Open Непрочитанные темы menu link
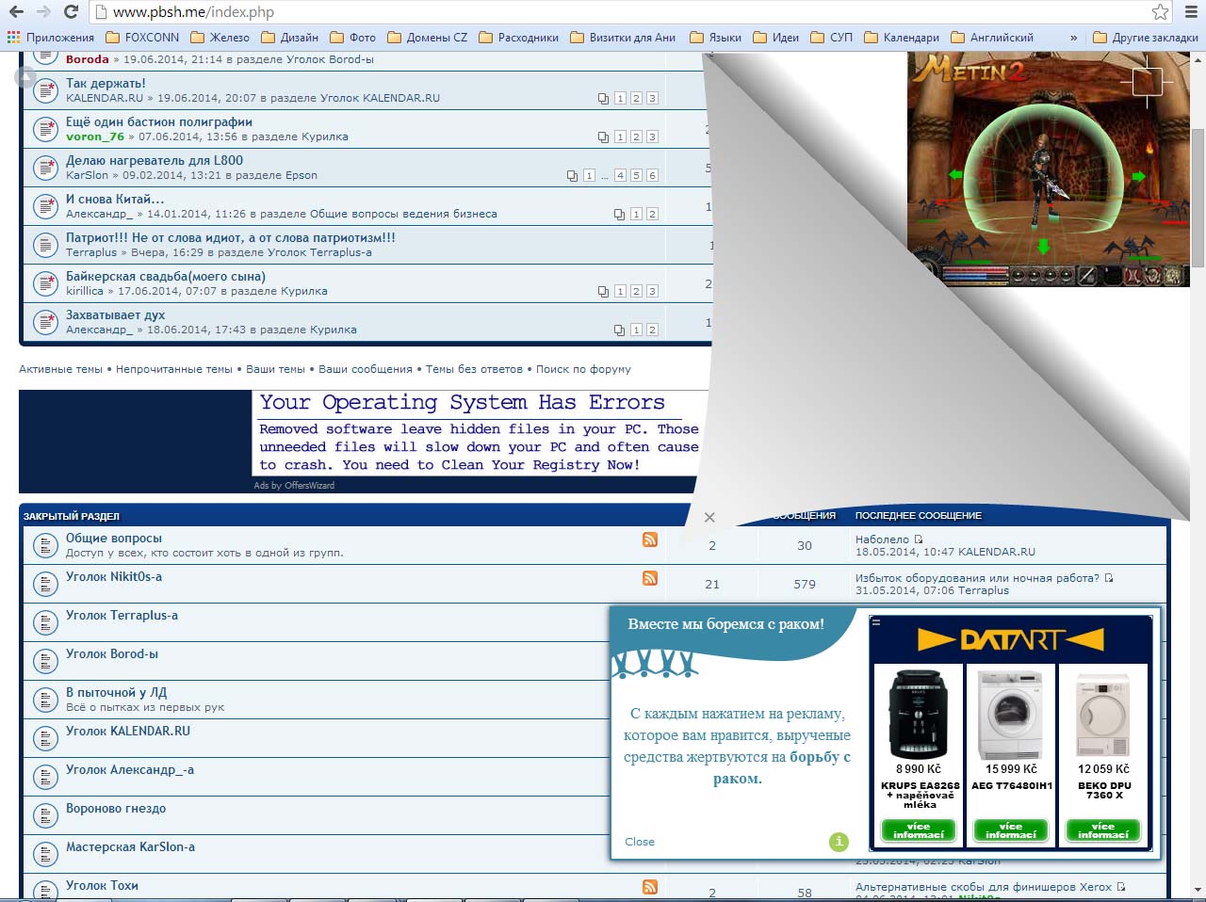The height and width of the screenshot is (902, 1206). [174, 369]
